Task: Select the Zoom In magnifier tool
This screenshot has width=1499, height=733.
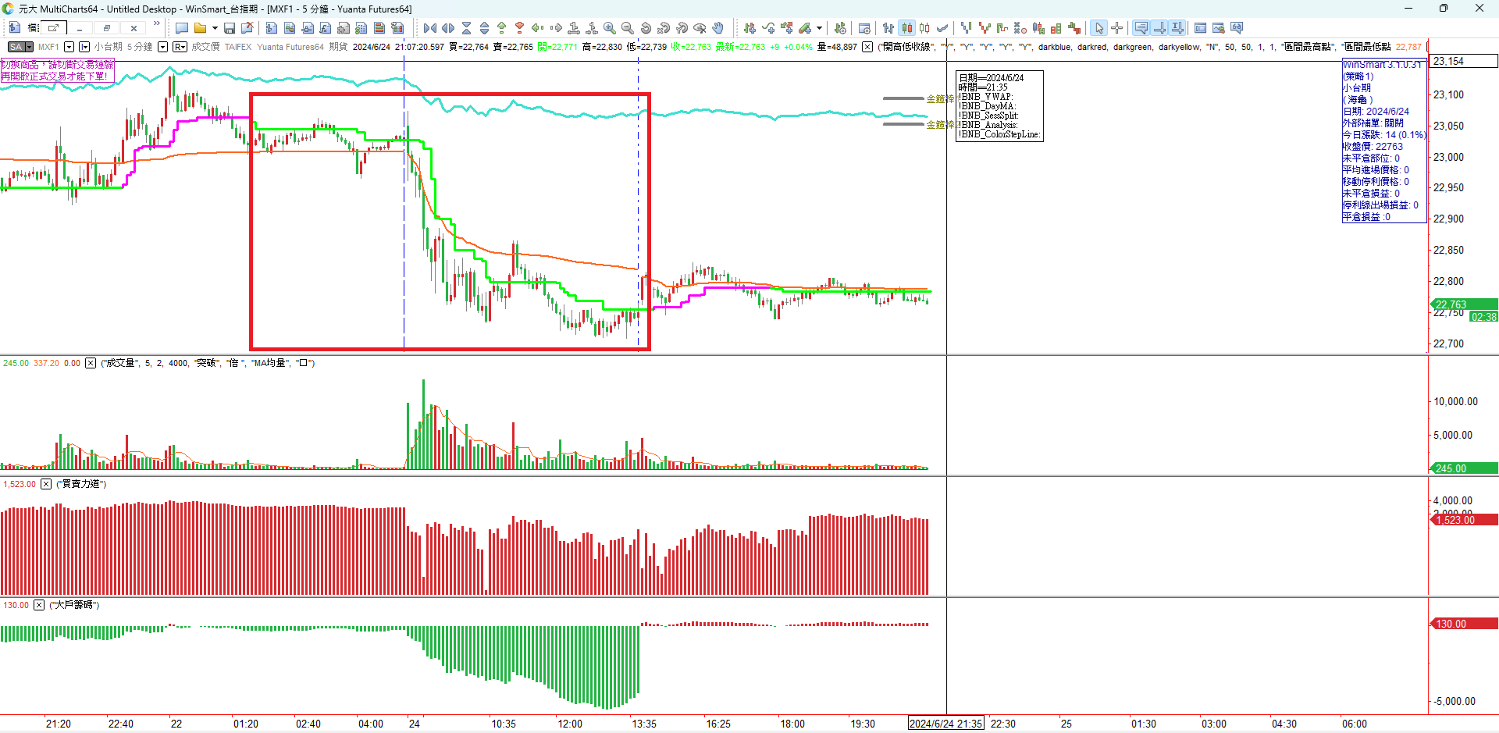Action: coord(610,28)
